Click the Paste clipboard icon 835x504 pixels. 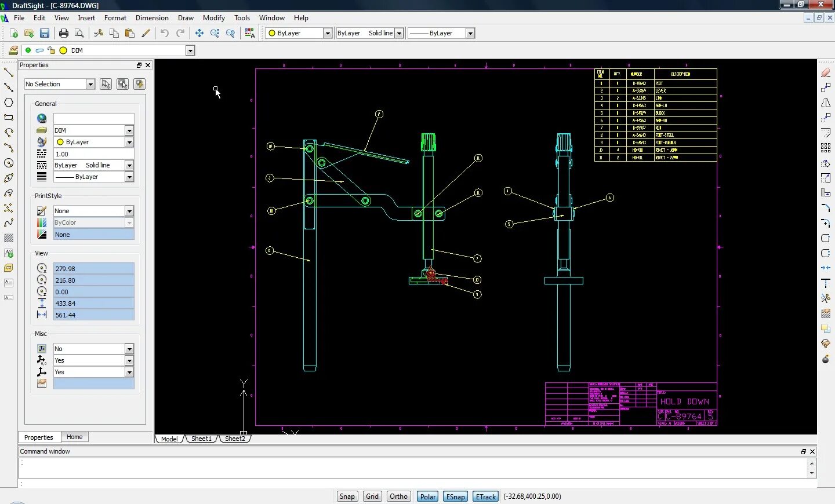click(130, 33)
